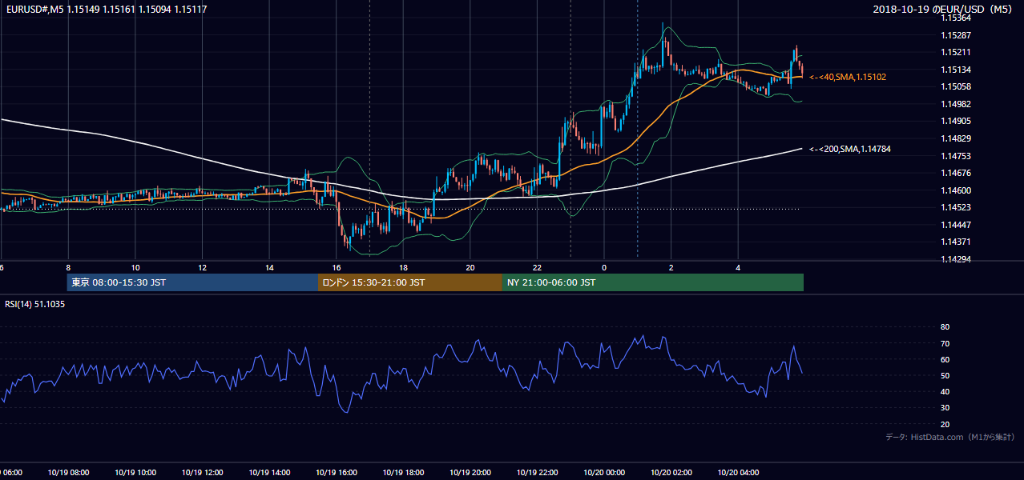This screenshot has width=1024, height=480.
Task: Click the RSI 20 level label
Action: (945, 424)
